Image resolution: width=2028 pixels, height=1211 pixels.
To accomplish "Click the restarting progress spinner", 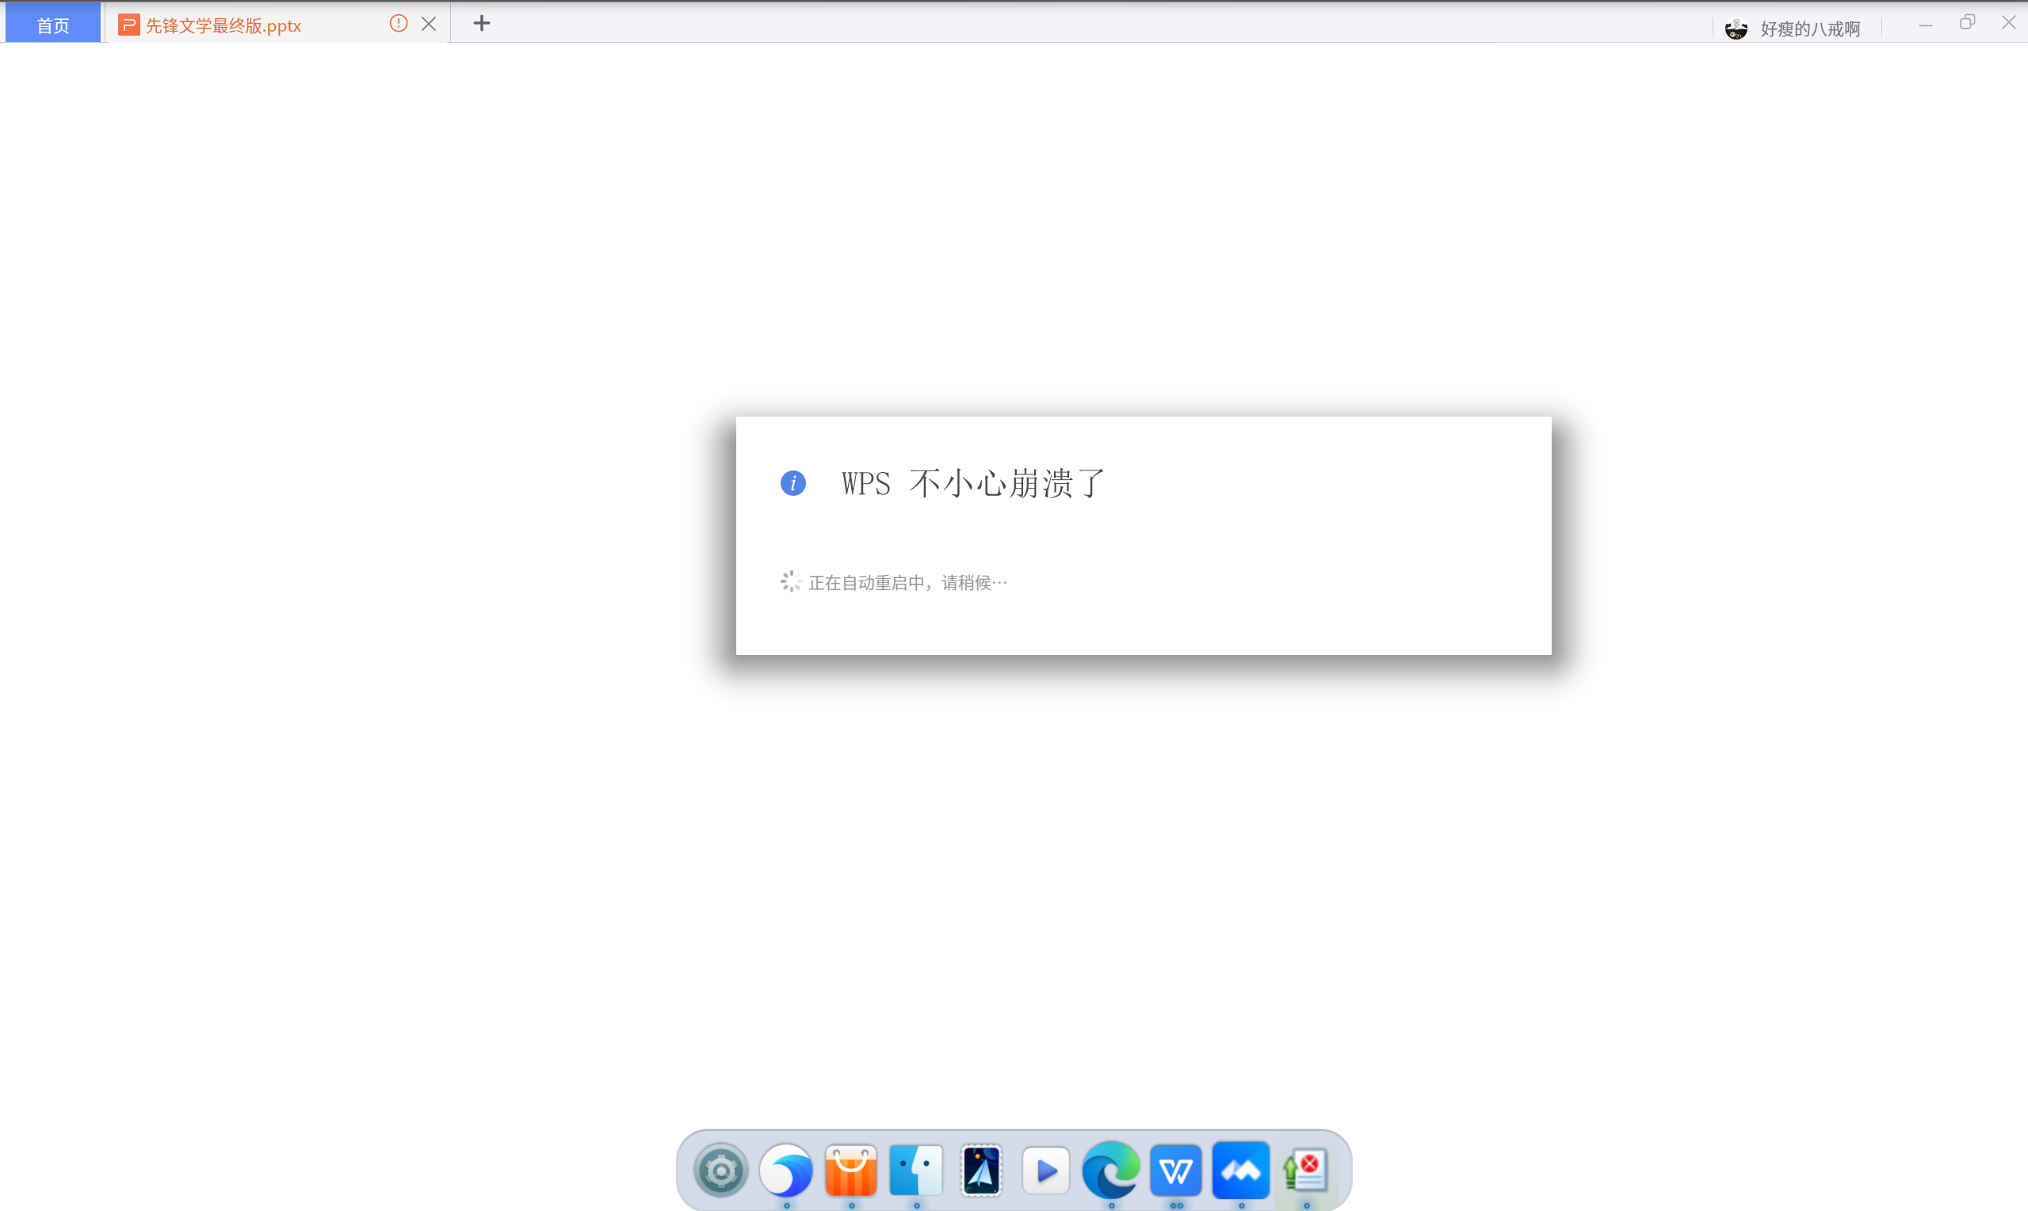I will (790, 581).
